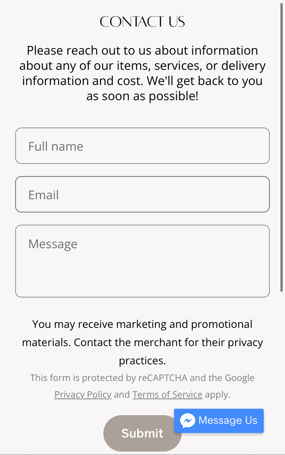Image resolution: width=285 pixels, height=455 pixels.
Task: Click the "as soon as possible!" line
Action: coord(142,96)
